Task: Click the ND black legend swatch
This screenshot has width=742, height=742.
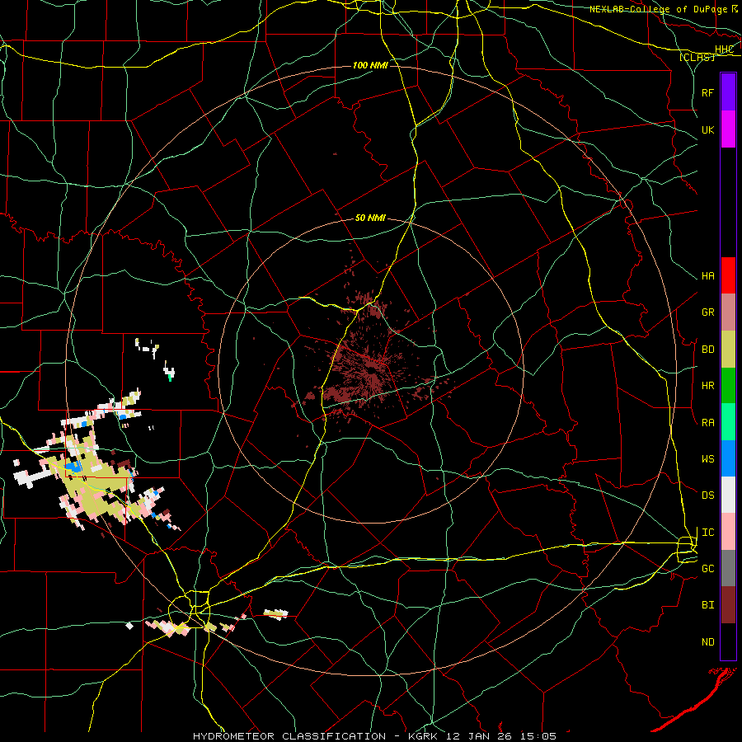Action: pyautogui.click(x=728, y=641)
